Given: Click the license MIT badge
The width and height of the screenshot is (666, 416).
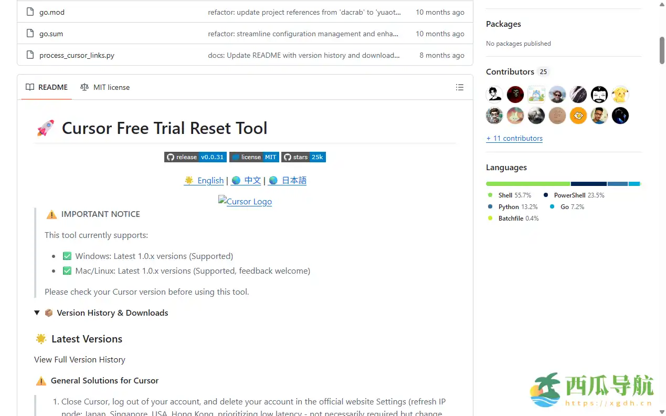Looking at the screenshot, I should [x=254, y=157].
